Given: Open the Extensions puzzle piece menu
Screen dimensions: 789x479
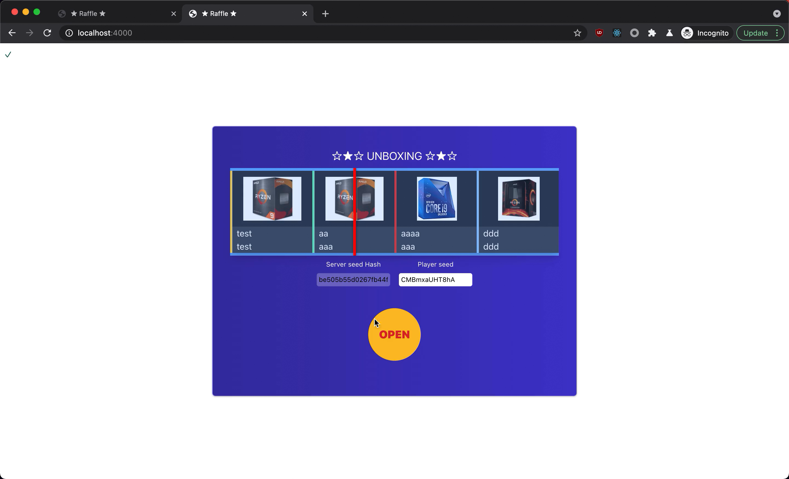Looking at the screenshot, I should (652, 33).
